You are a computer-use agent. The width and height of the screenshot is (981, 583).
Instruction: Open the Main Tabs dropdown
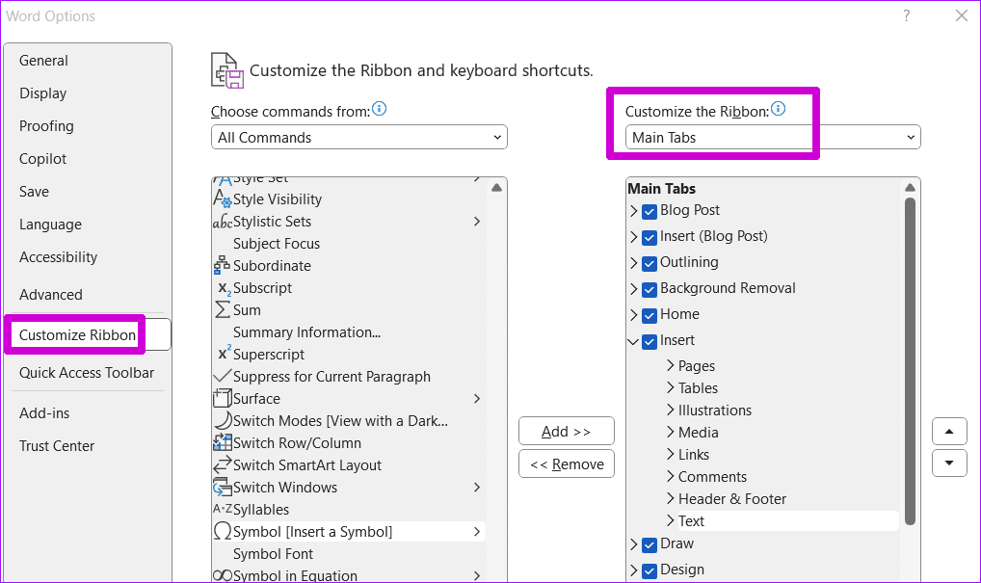click(x=773, y=137)
